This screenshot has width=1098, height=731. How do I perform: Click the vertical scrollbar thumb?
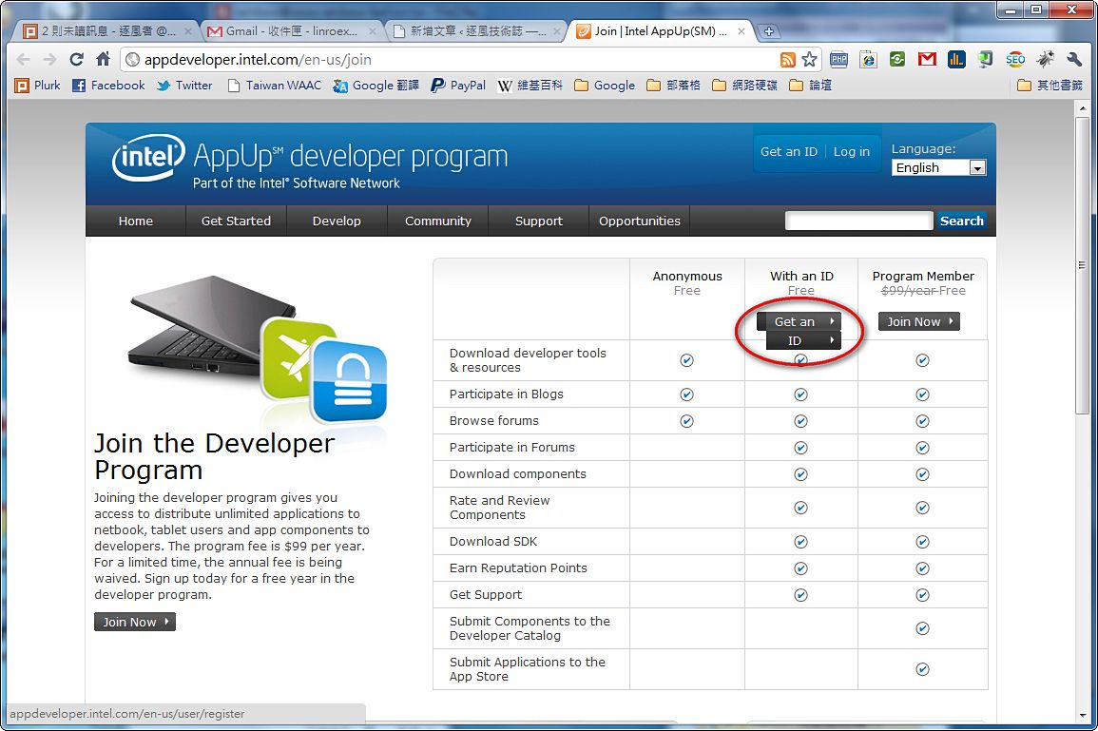(x=1083, y=266)
